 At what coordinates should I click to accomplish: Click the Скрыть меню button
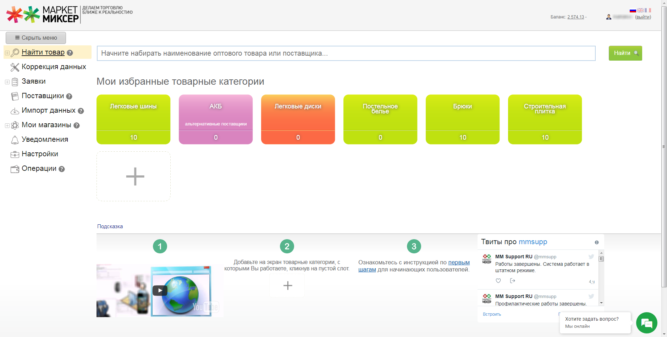36,38
